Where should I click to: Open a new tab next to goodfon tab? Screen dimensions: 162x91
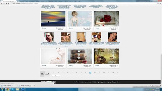(x=18, y=1)
